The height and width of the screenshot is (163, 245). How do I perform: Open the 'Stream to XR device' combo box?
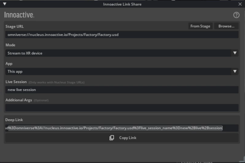119,53
